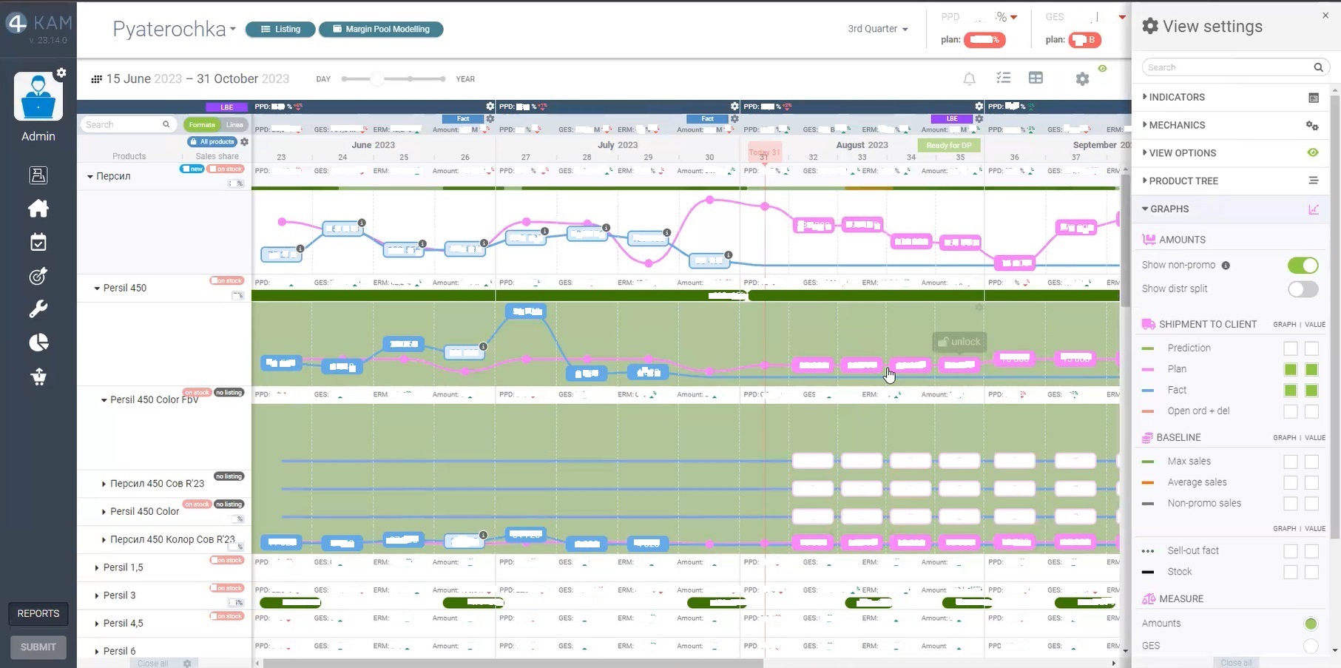Collapse the Persil 450 row
This screenshot has width=1341, height=668.
tap(97, 289)
